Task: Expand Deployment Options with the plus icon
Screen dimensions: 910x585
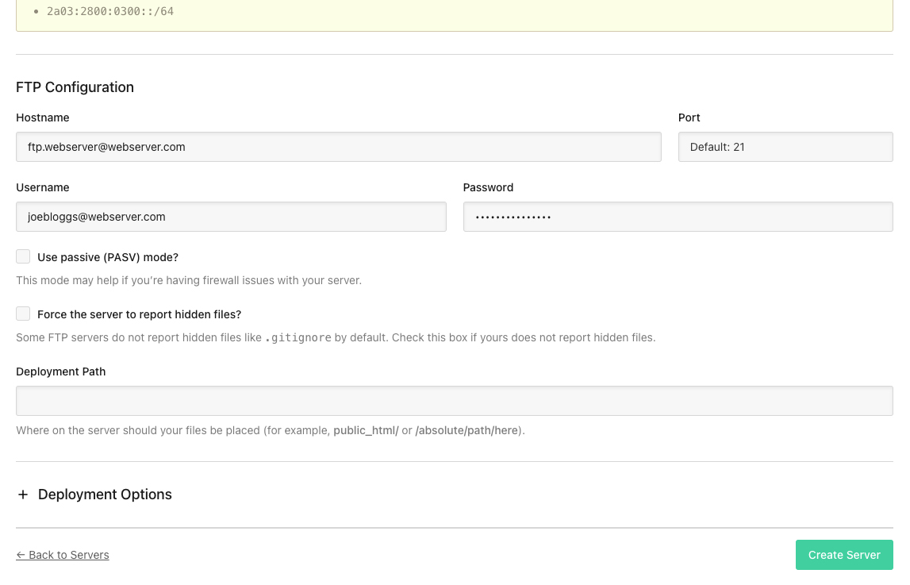Action: tap(23, 495)
